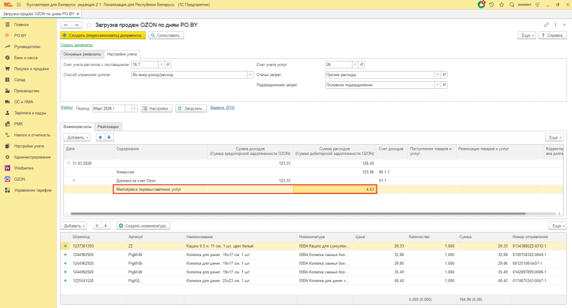Move row down in Взаиморасчеты table
The width and height of the screenshot is (572, 308).
pyautogui.click(x=109, y=137)
